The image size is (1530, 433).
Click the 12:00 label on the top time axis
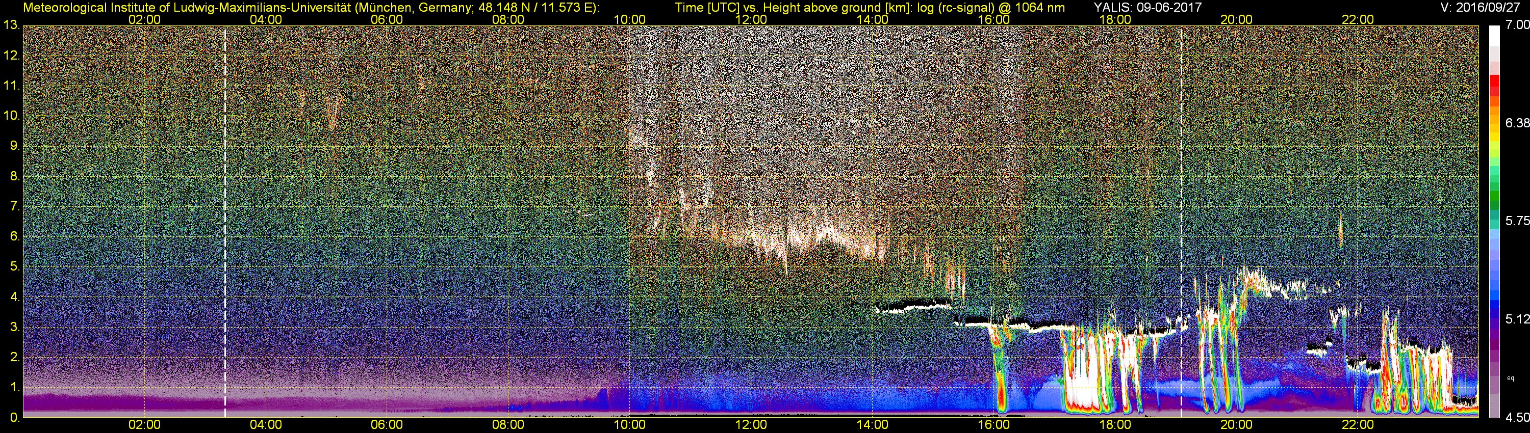[x=751, y=19]
